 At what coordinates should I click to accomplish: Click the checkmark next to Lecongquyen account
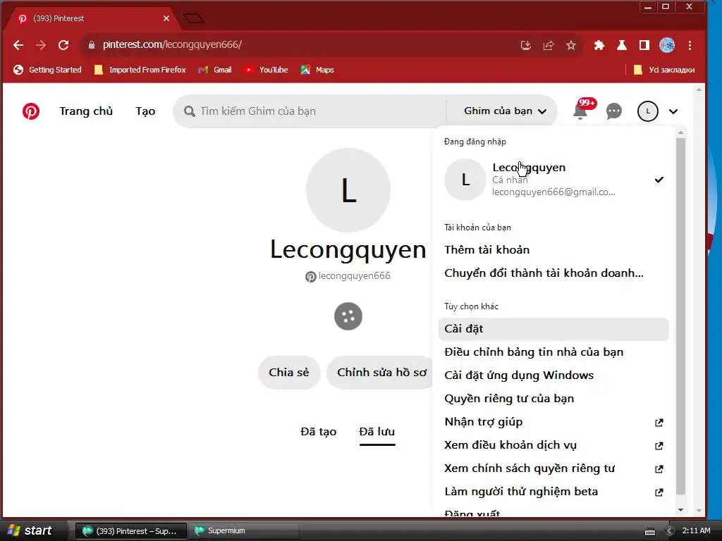click(x=659, y=180)
